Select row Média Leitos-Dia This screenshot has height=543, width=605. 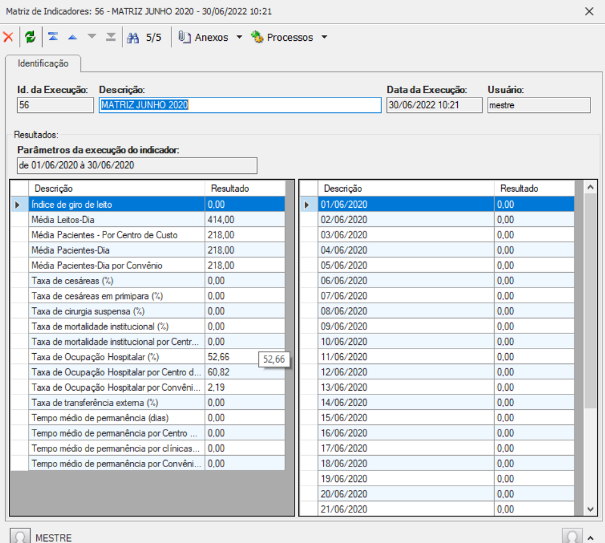pos(148,219)
